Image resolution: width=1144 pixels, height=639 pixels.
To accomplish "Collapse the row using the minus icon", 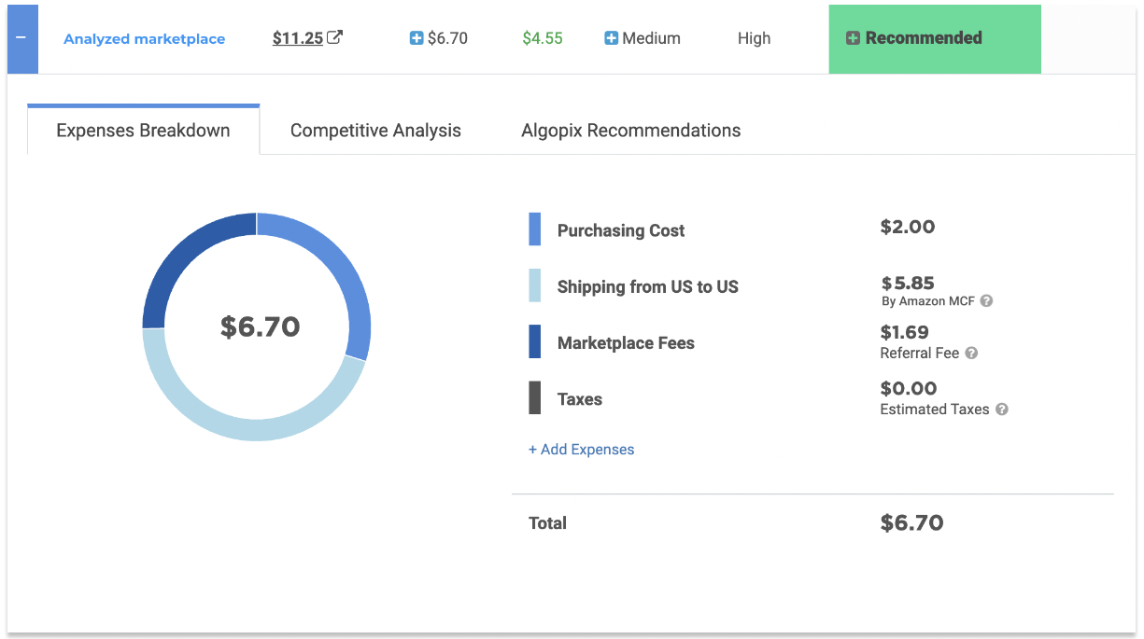I will click(x=21, y=38).
